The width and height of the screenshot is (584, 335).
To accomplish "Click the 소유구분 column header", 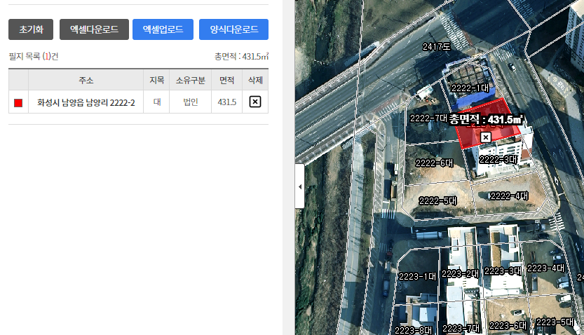I will 190,80.
